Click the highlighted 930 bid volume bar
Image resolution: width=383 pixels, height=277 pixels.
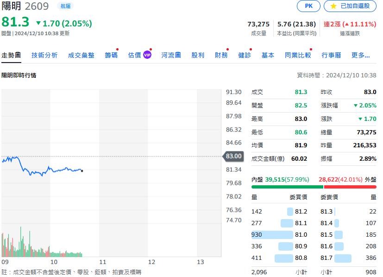(x=272, y=235)
